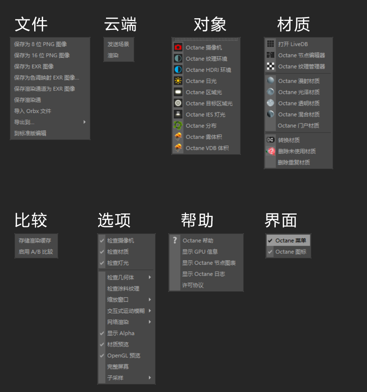The height and width of the screenshot is (392, 367).
Task: Expand the 交互式运动模糊 submenu
Action: coord(126,311)
